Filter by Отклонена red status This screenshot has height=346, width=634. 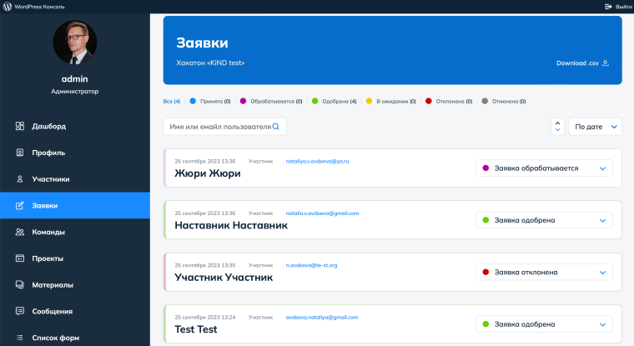pyautogui.click(x=449, y=101)
